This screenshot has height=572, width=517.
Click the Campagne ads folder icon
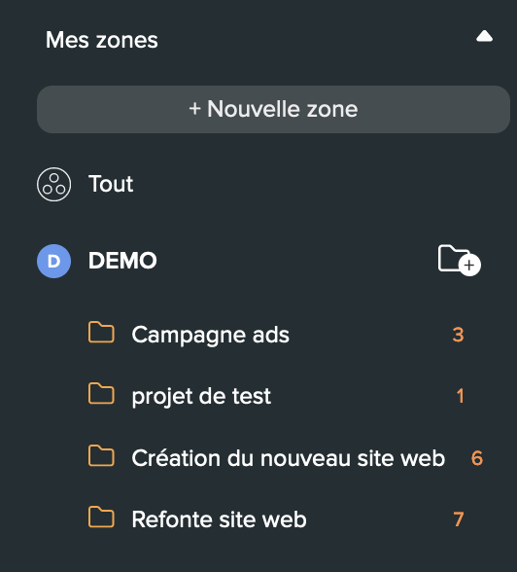[101, 333]
